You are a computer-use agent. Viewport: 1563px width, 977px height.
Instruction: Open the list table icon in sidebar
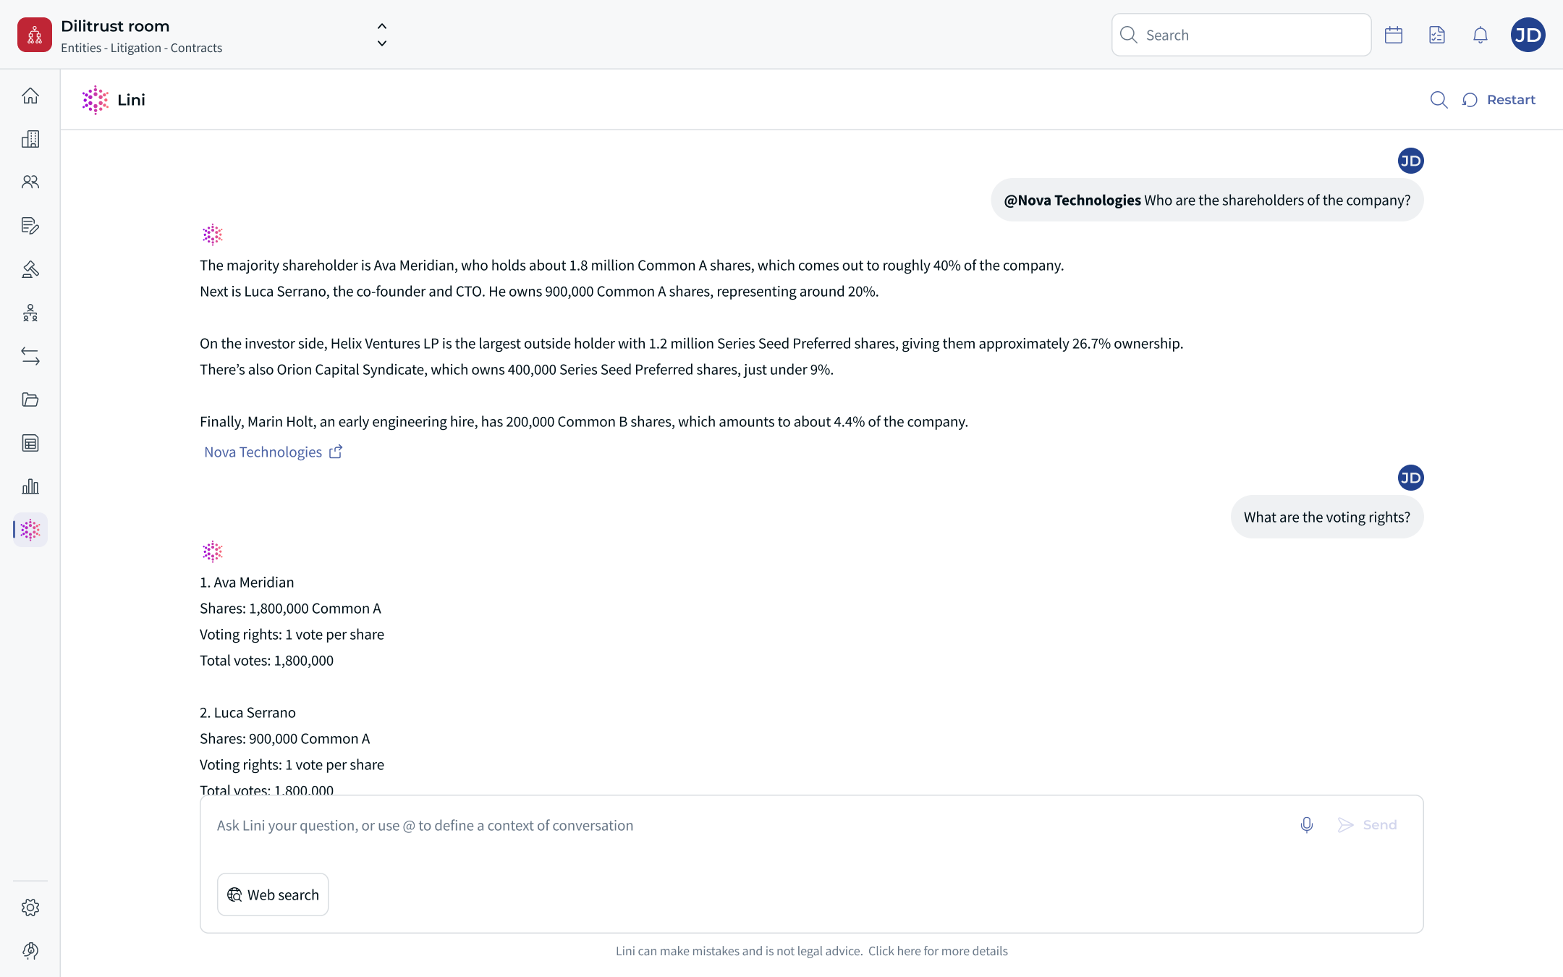30,443
